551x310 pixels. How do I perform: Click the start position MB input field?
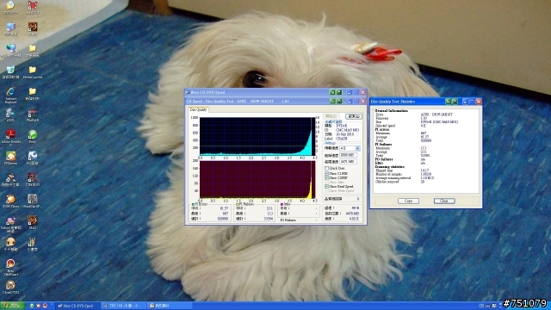(x=348, y=155)
